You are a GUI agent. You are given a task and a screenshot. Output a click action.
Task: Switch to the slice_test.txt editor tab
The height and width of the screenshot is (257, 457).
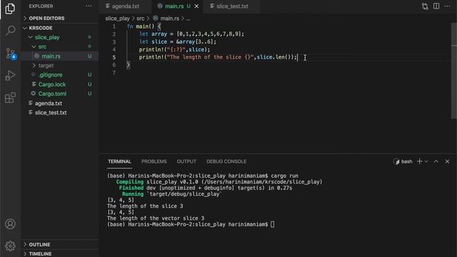coord(231,6)
